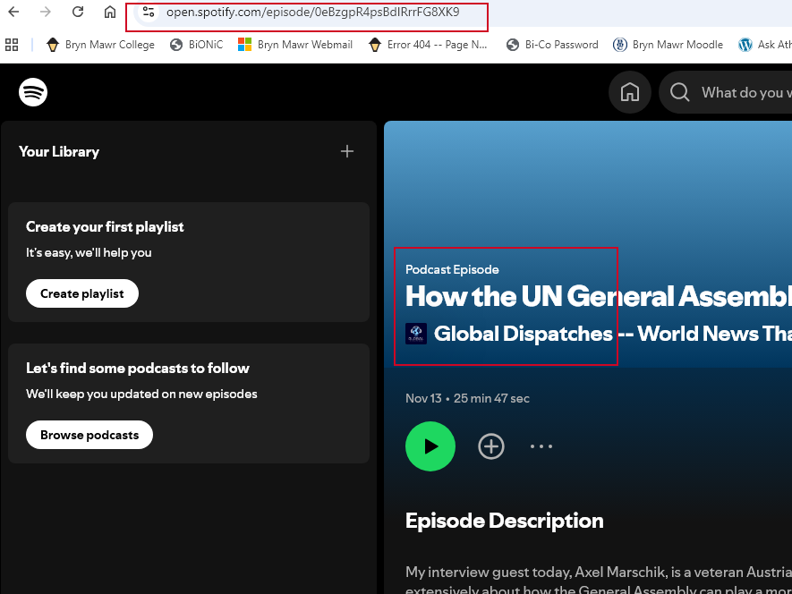Select 'Create your first playlist' text
The height and width of the screenshot is (594, 792).
tap(105, 227)
